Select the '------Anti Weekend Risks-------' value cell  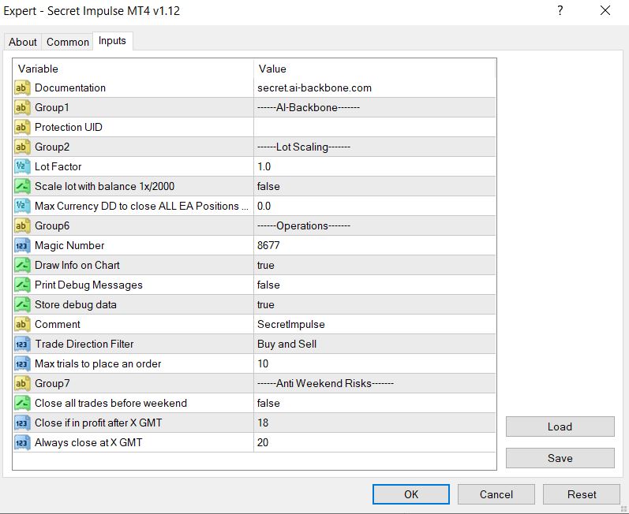pos(375,383)
